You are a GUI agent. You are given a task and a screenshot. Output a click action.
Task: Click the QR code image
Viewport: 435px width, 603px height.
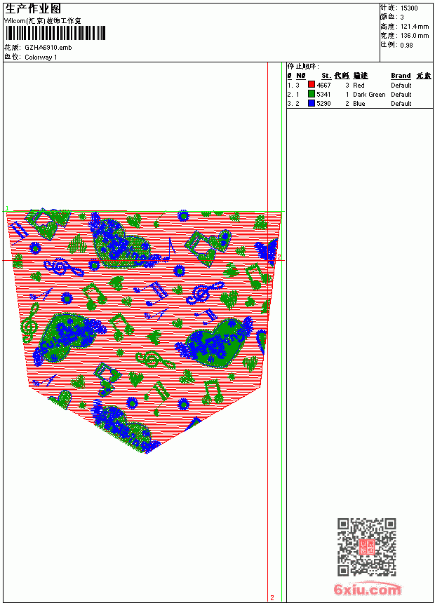coord(367,547)
